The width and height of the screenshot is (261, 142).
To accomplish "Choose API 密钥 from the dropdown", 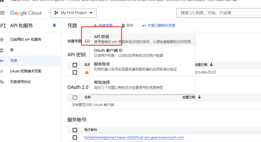I will [x=142, y=39].
